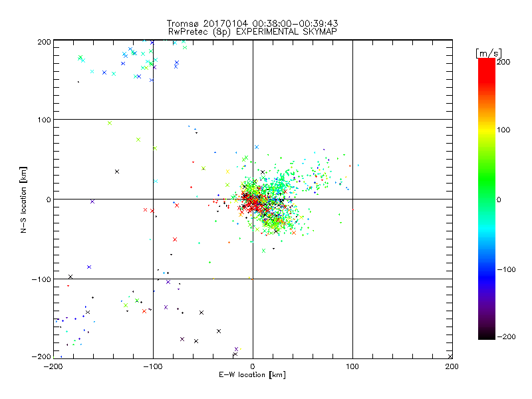Click the y-axis tick label '-100'
Screen dimensions: 532x399
tap(41, 279)
